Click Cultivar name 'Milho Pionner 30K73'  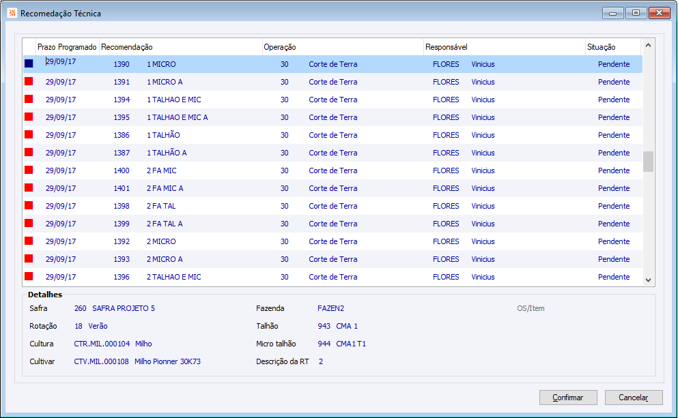click(x=168, y=361)
